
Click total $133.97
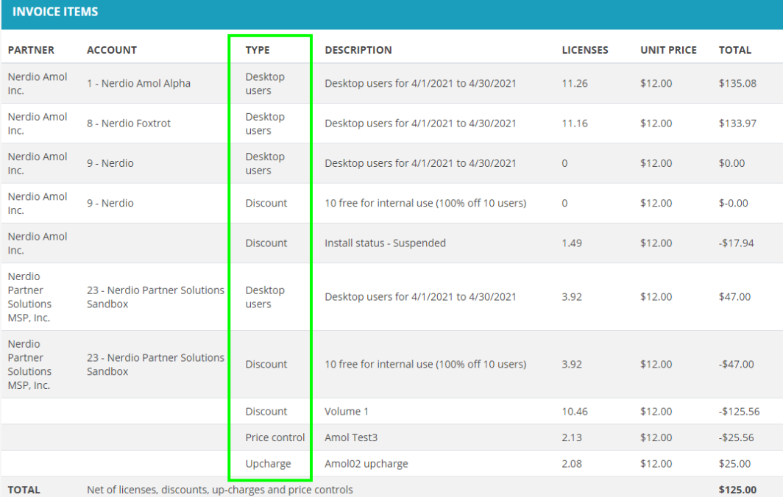[x=737, y=124]
